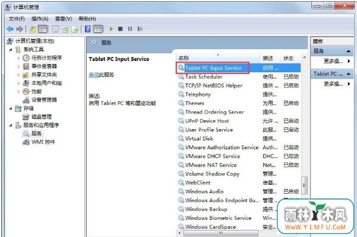Select the Virtual Disk service

tap(239, 139)
